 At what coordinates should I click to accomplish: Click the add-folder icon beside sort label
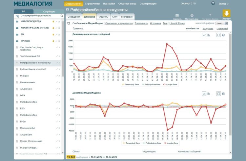(x=17, y=16)
